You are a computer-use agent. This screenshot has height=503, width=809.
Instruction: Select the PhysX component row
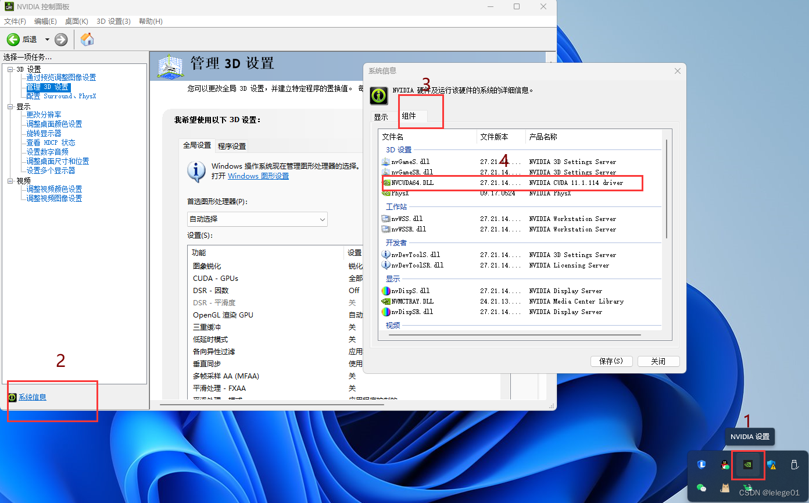(x=521, y=193)
